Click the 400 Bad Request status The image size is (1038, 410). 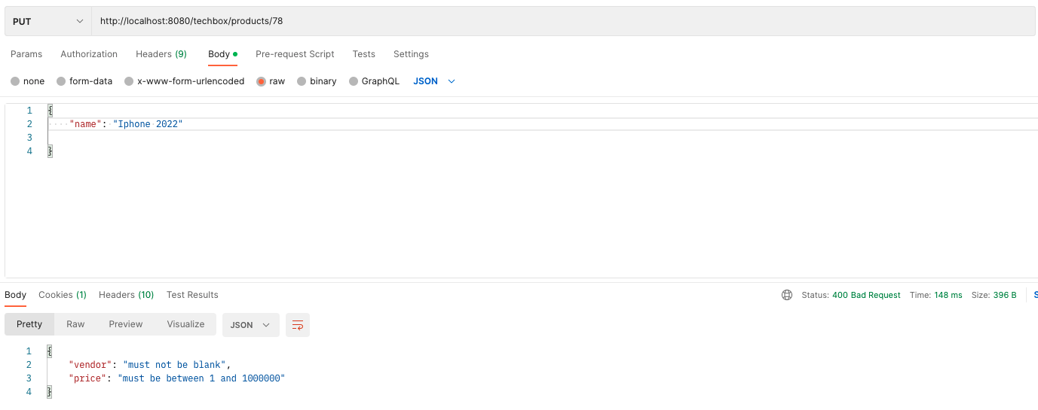866,295
